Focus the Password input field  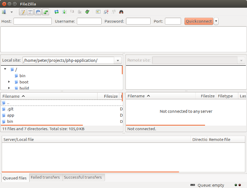click(x=138, y=21)
